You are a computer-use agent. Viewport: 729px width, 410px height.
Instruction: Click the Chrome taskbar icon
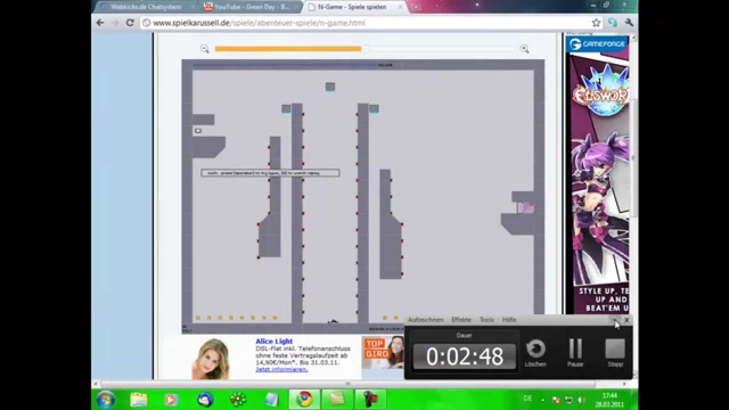click(305, 399)
